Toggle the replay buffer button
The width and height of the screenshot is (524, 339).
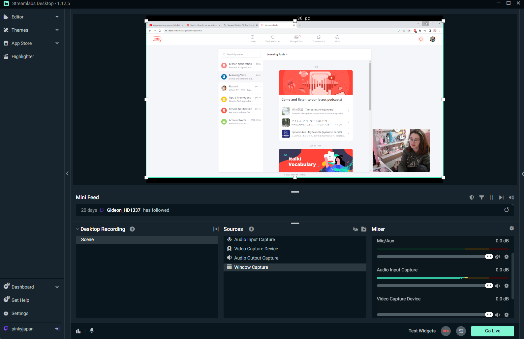pos(461,331)
